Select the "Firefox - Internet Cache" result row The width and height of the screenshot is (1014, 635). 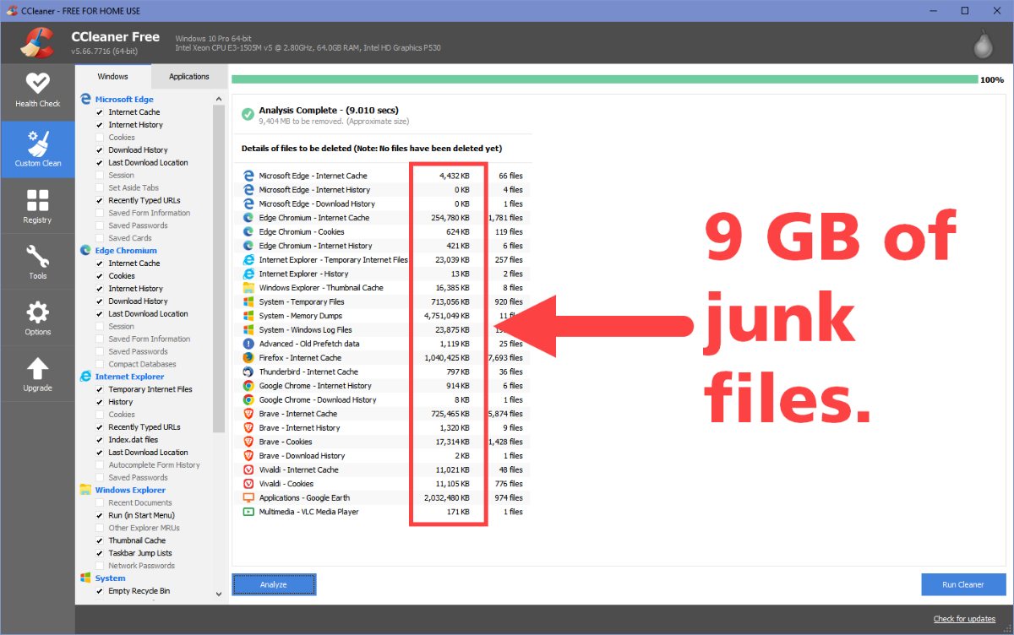(384, 358)
